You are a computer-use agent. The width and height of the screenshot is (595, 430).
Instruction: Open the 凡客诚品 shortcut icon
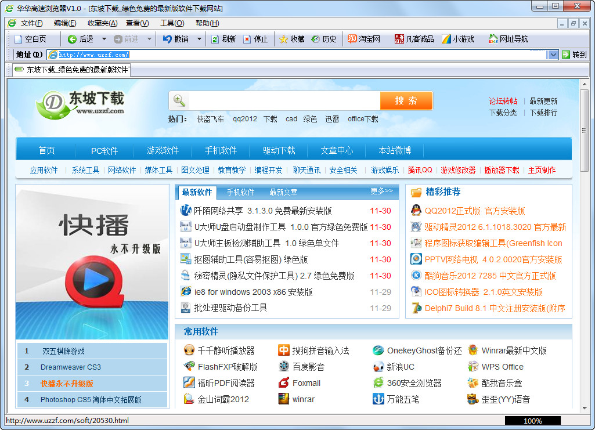(x=399, y=39)
